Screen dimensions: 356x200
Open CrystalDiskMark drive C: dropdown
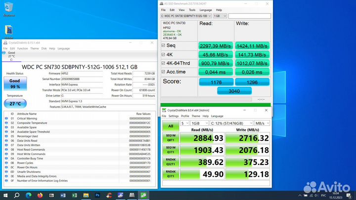point(231,123)
